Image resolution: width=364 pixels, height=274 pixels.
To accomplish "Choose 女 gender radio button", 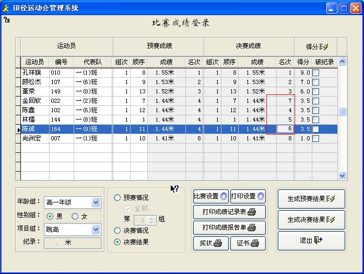I will pyautogui.click(x=75, y=216).
